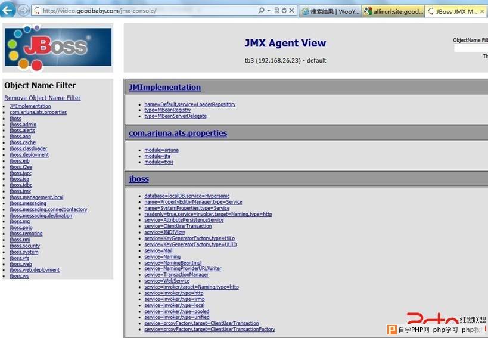This screenshot has width=488, height=338.
Task: Click the jboss.pojo sidebar link
Action: pos(21,228)
